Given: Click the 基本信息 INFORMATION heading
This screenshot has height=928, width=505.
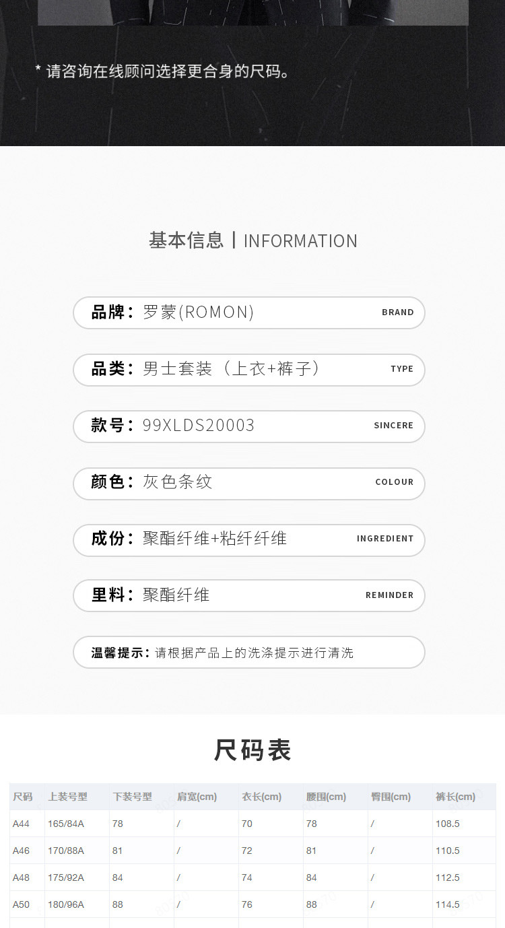Looking at the screenshot, I should coord(252,240).
